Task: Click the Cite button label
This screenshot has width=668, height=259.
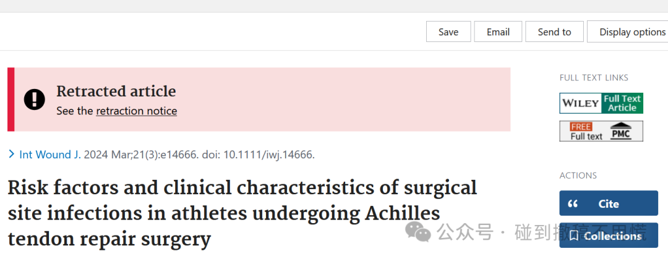Action: pos(609,204)
